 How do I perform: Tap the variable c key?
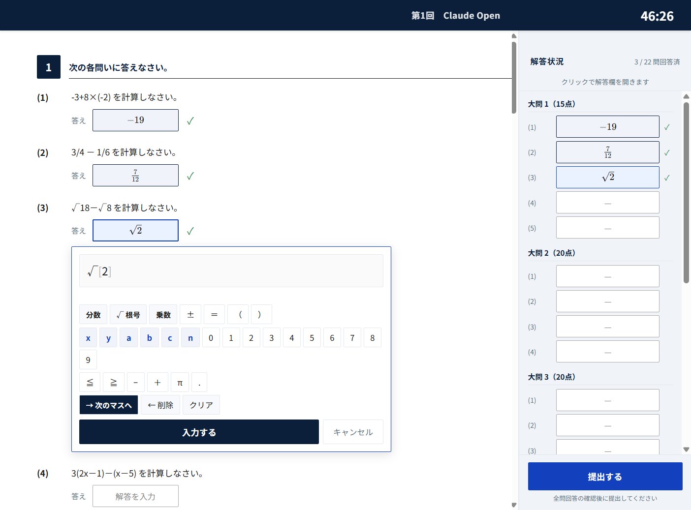(x=170, y=338)
